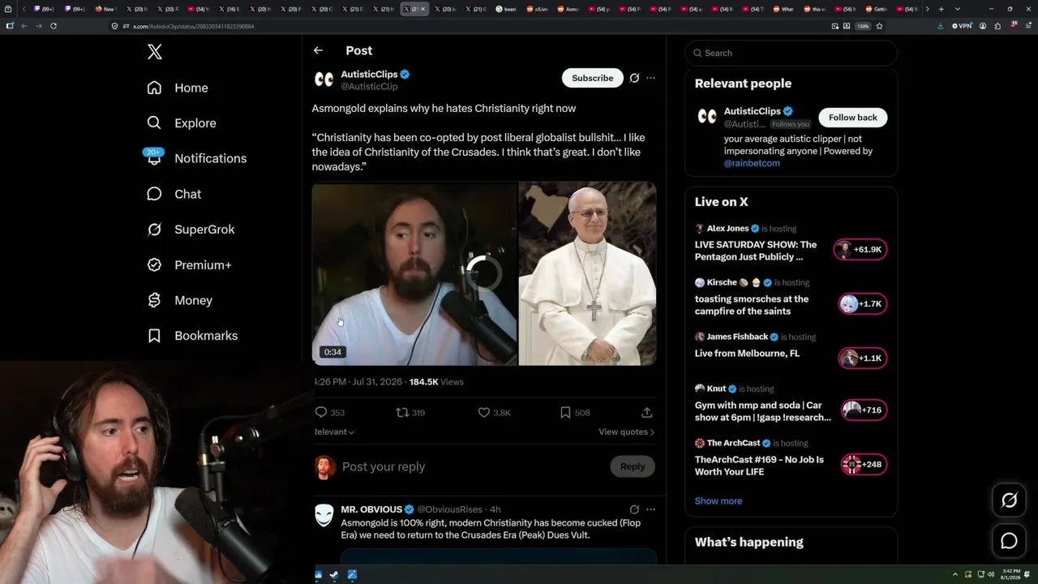Click the X logo in the sidebar
1038x584 pixels.
tap(155, 52)
